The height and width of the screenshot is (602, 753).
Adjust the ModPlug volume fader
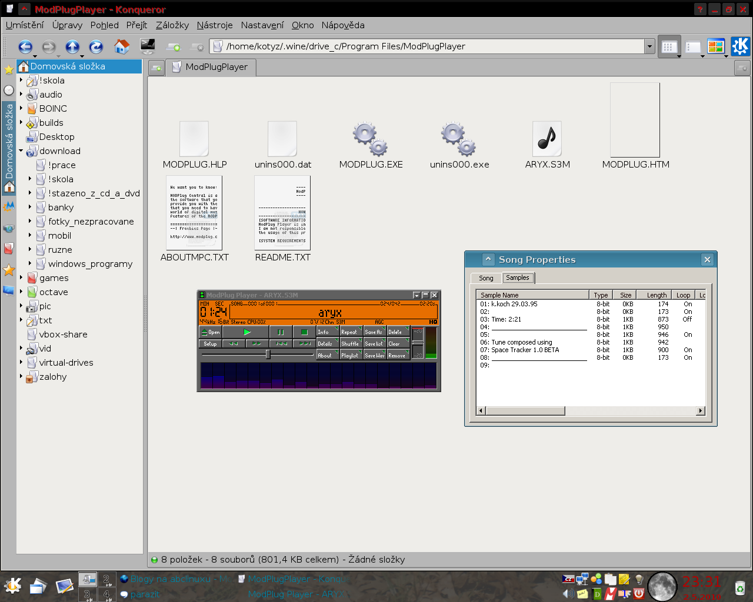pyautogui.click(x=417, y=343)
